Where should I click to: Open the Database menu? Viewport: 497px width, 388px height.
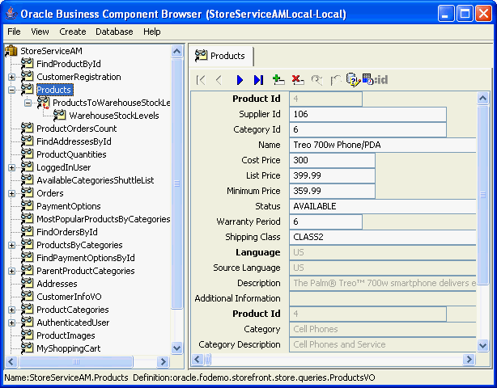(114, 32)
